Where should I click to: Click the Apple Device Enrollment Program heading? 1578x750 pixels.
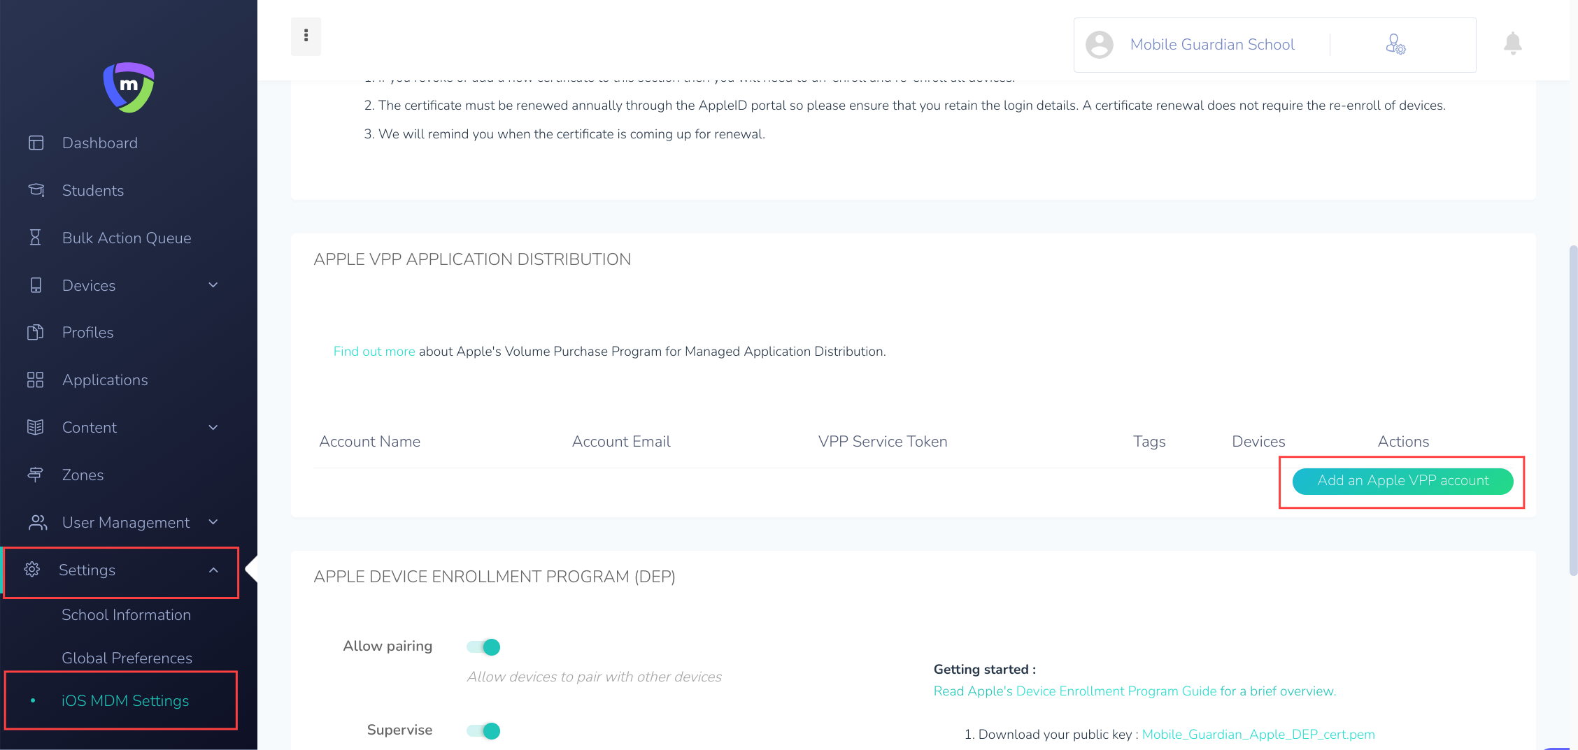pyautogui.click(x=495, y=577)
